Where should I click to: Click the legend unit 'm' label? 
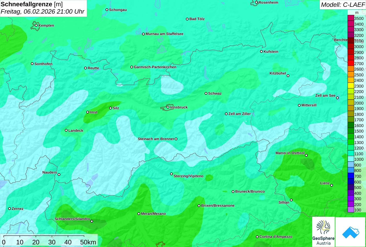[x=357, y=13]
